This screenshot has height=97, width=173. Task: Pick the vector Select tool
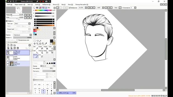tap(46, 52)
